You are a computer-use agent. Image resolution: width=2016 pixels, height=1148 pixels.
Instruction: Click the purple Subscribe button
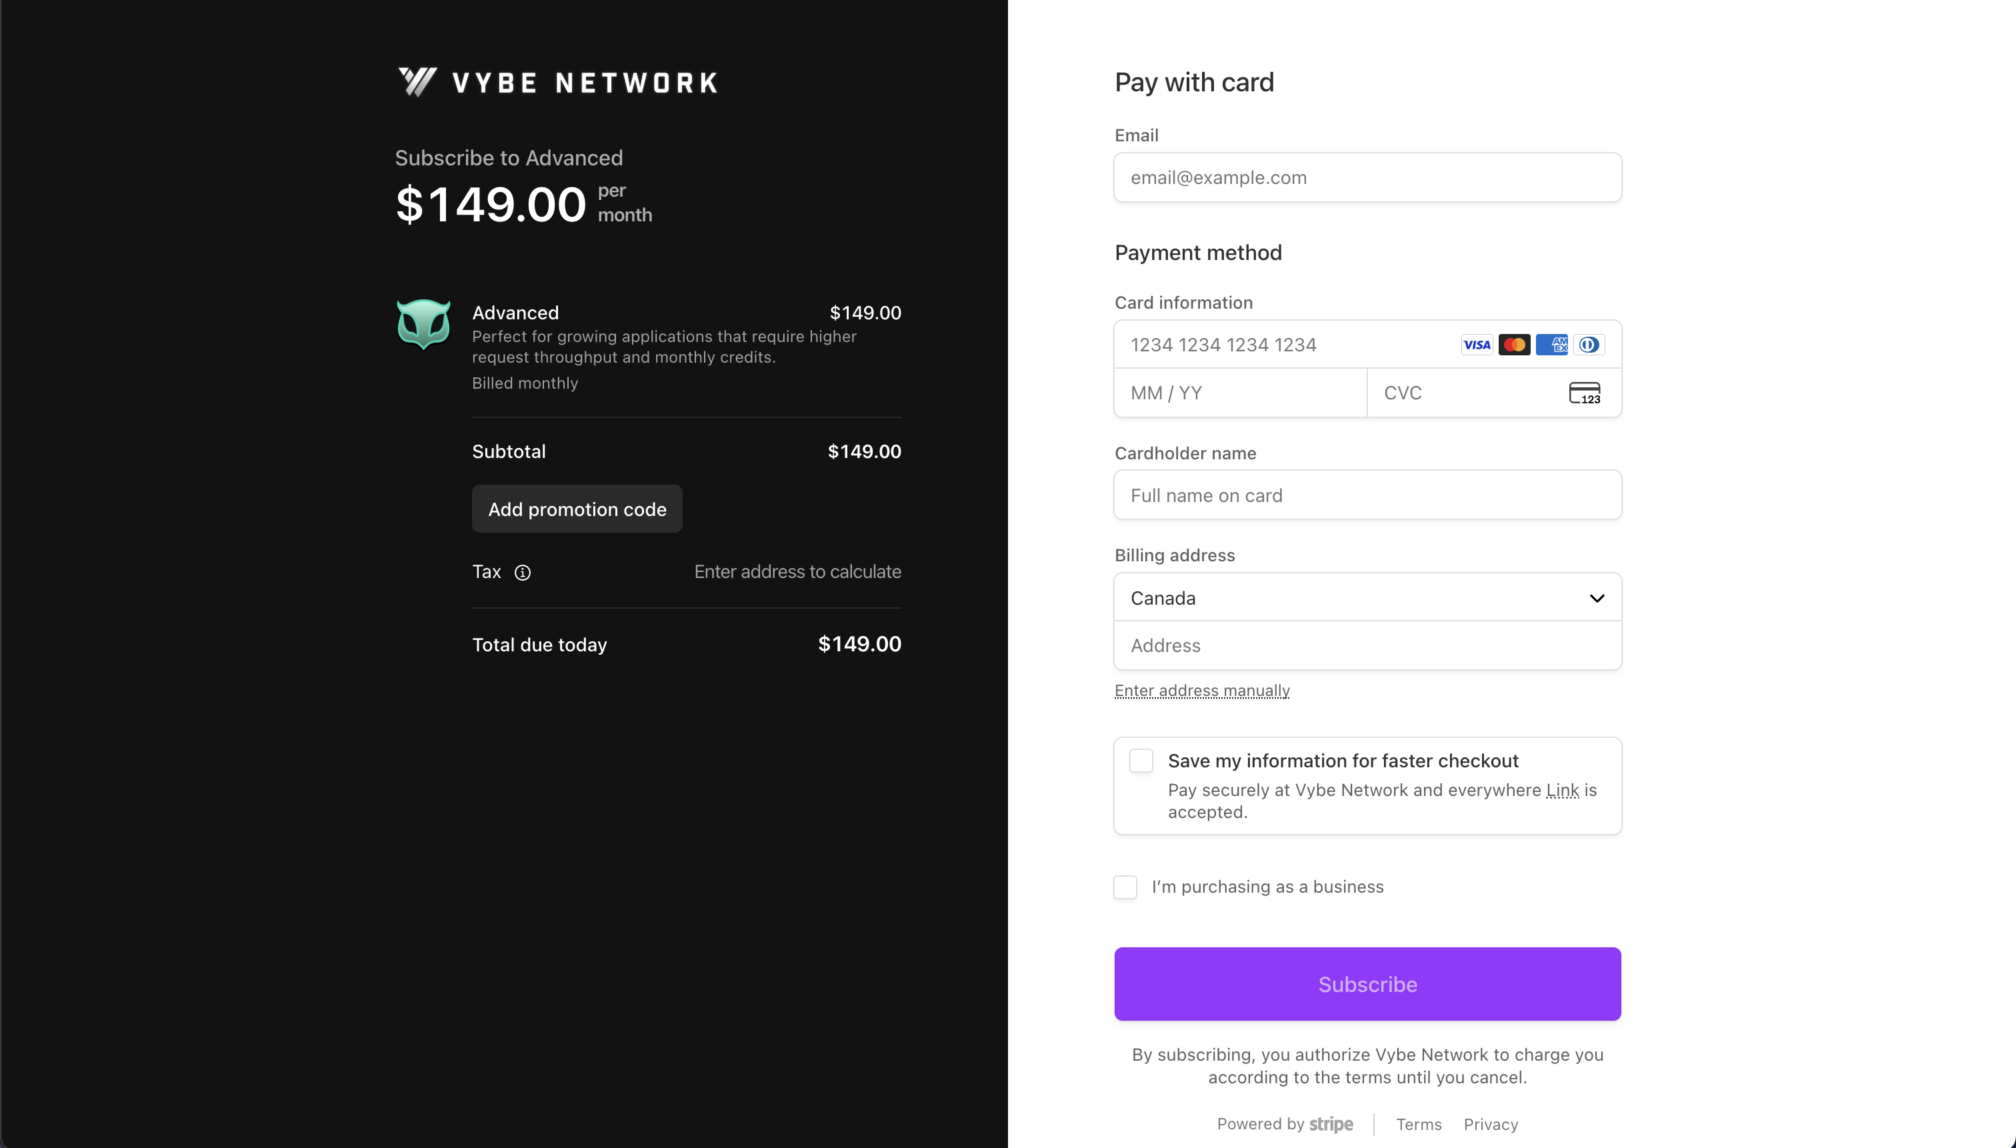coord(1367,984)
